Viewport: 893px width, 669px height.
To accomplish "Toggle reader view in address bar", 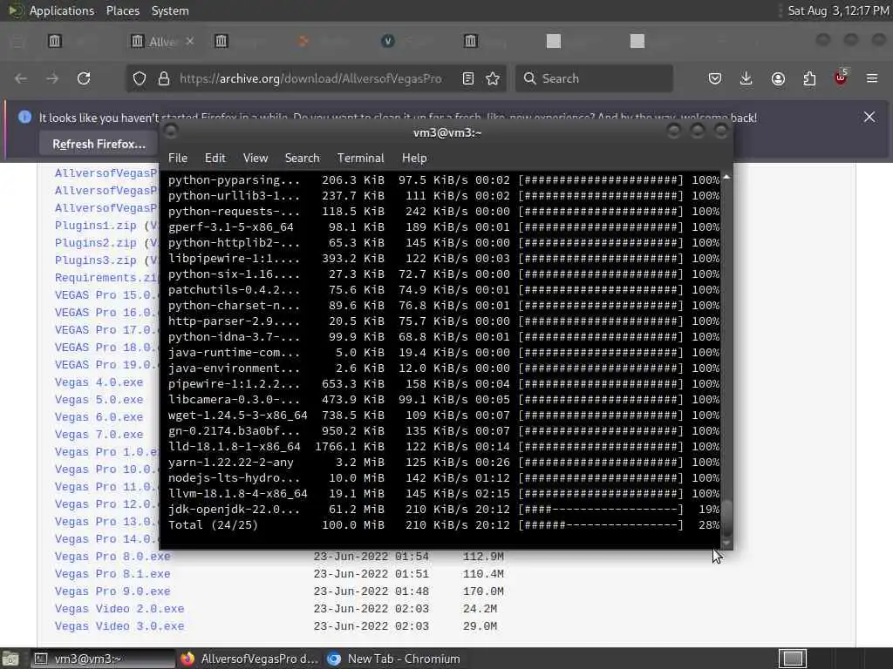I will (468, 78).
